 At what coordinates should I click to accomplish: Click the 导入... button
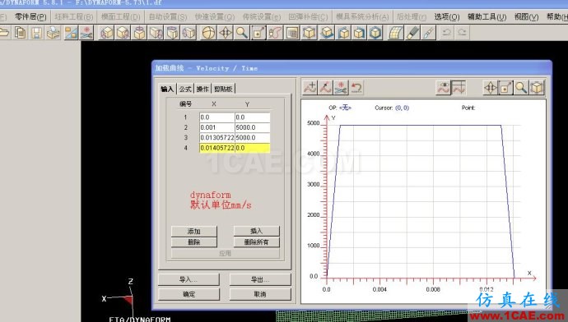click(x=189, y=279)
